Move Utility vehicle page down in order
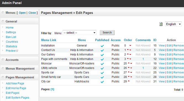Screen dimensions: 184x101 [131, 68]
